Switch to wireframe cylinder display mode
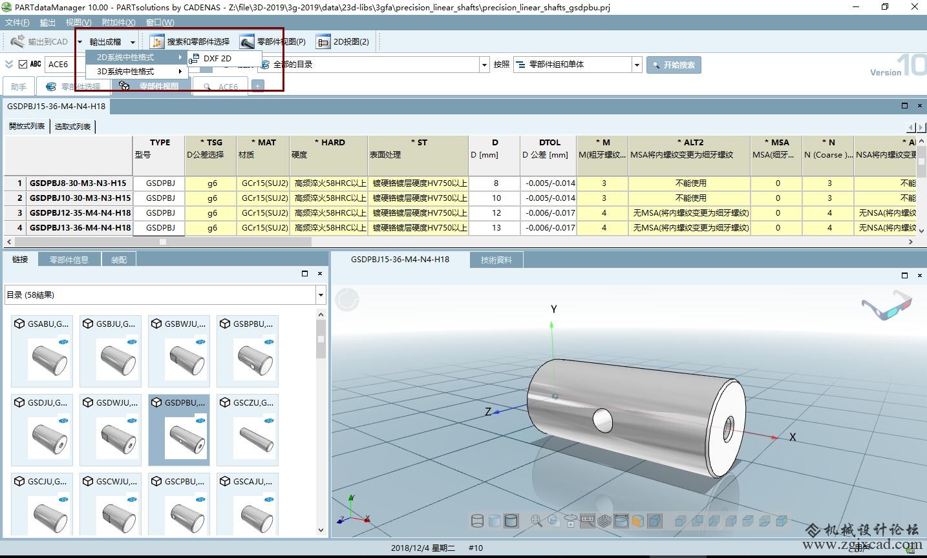This screenshot has height=558, width=927. pos(477,521)
